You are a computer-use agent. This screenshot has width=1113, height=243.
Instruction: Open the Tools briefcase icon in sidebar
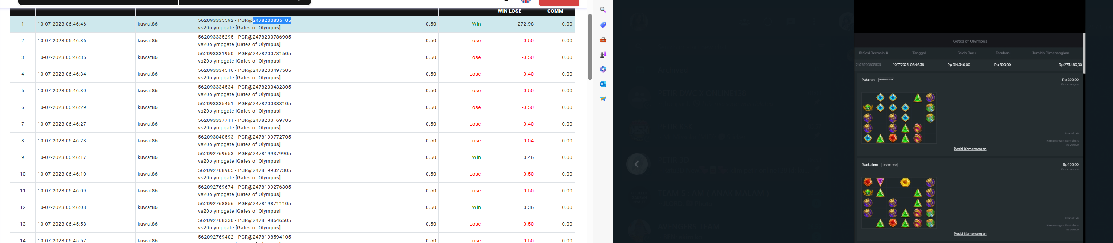603,40
